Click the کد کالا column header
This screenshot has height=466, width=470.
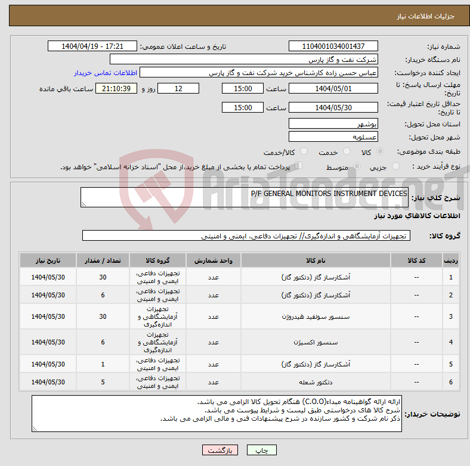[x=416, y=260]
